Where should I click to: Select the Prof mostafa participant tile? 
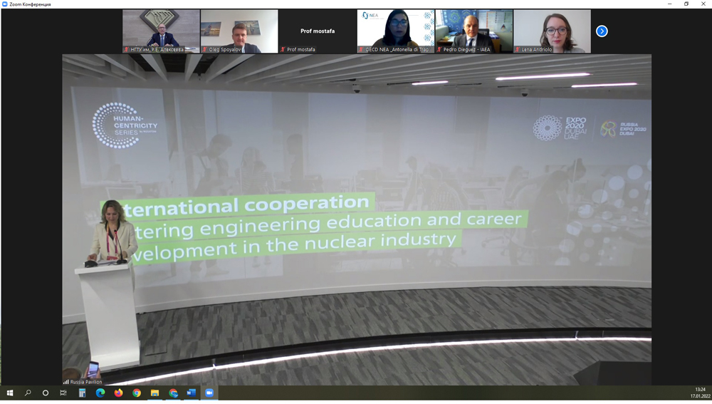click(318, 31)
